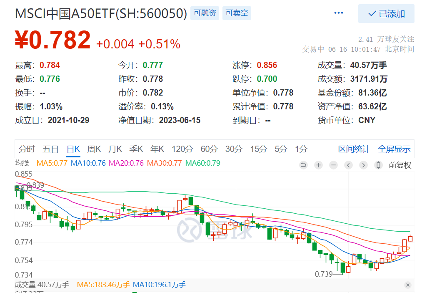Zoom out the chart with minus icon
Viewport: 427px width, 293px height.
(333, 165)
